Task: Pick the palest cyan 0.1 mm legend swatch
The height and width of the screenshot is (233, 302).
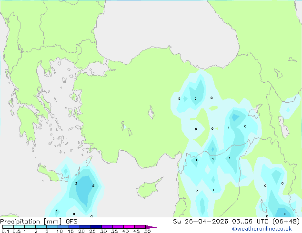Action: [8, 227]
